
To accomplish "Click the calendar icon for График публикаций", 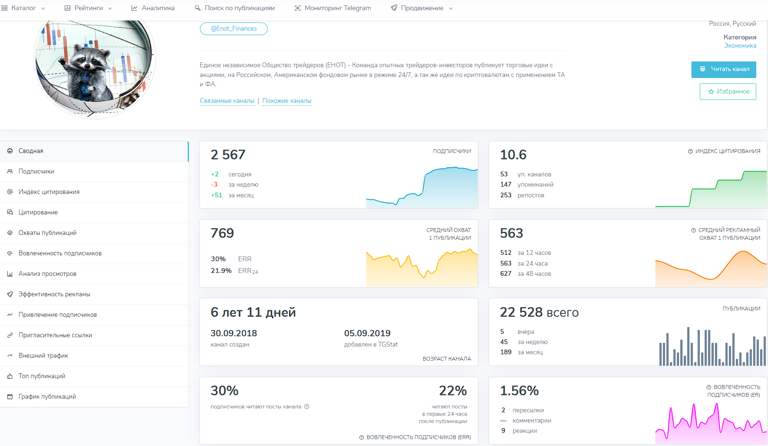I will coord(10,397).
